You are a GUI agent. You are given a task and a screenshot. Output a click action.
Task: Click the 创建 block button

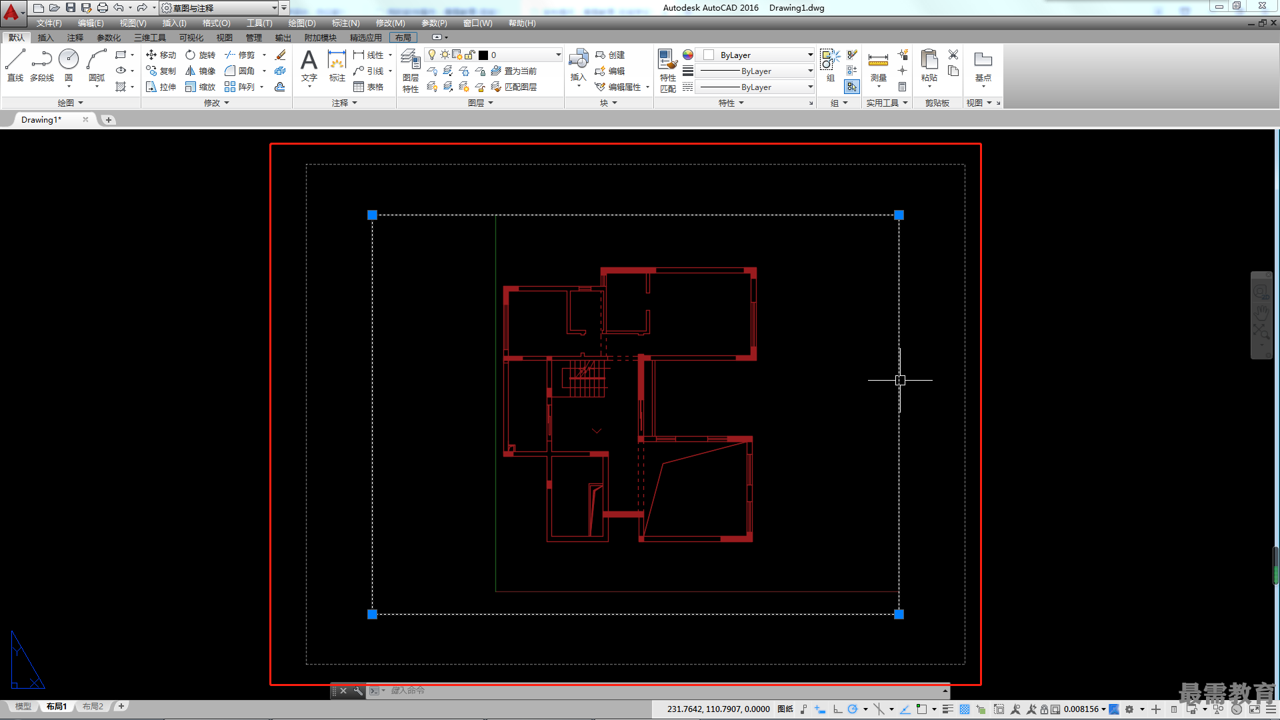(x=610, y=55)
